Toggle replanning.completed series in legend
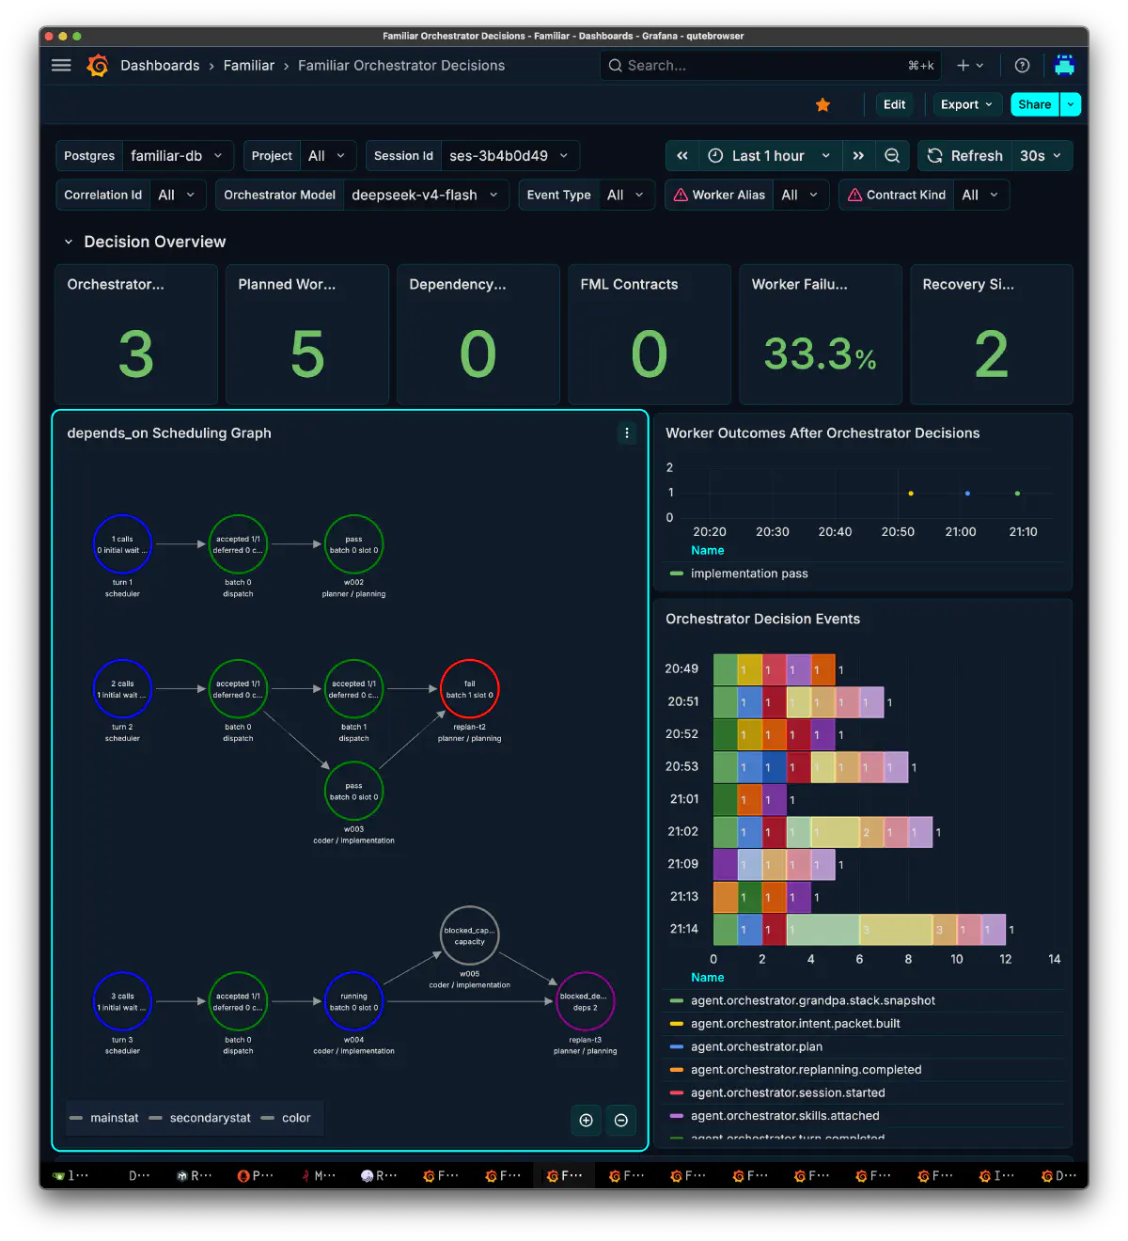Viewport: 1128px width, 1241px height. click(x=807, y=1070)
